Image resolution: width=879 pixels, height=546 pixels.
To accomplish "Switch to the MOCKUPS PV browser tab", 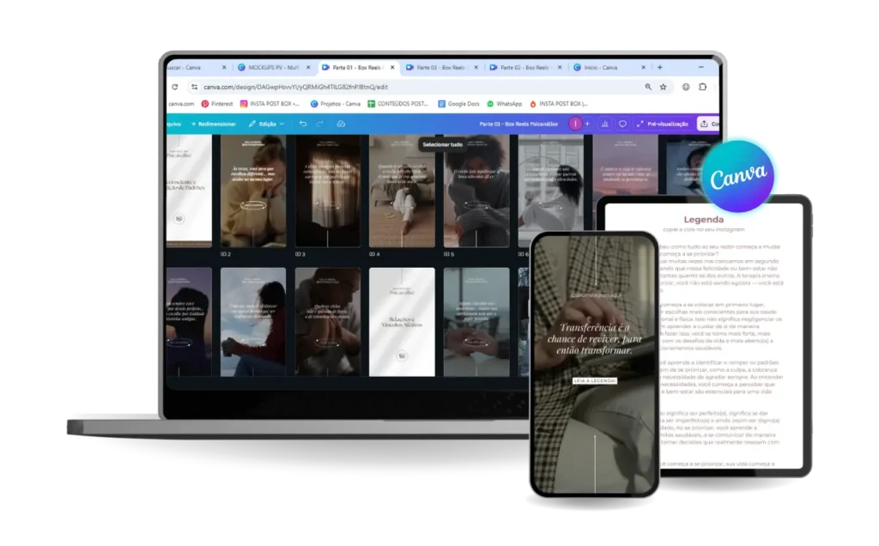I will coord(270,67).
